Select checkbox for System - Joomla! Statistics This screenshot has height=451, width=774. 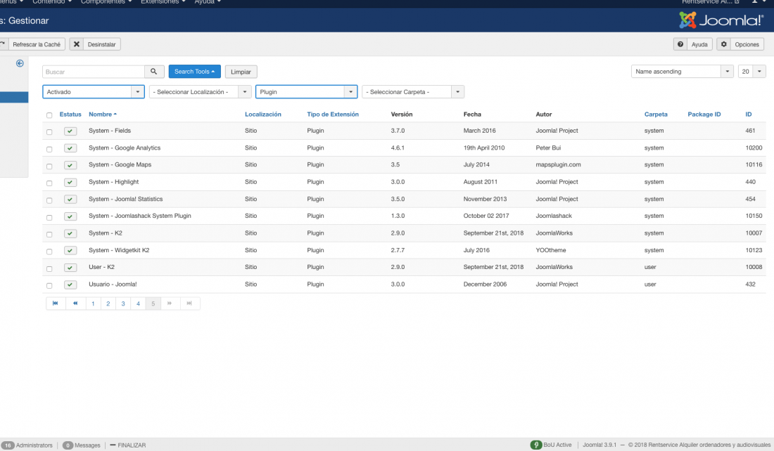pos(49,200)
